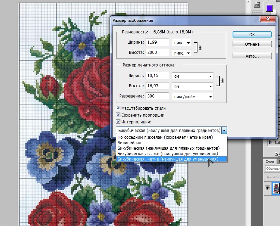Pick По соседним пикселам interpolation option
Image resolution: width=280 pixels, height=226 pixels.
coord(165,137)
